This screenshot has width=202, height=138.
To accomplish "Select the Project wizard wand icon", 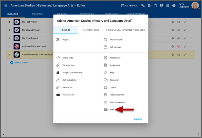I will (x=106, y=40).
